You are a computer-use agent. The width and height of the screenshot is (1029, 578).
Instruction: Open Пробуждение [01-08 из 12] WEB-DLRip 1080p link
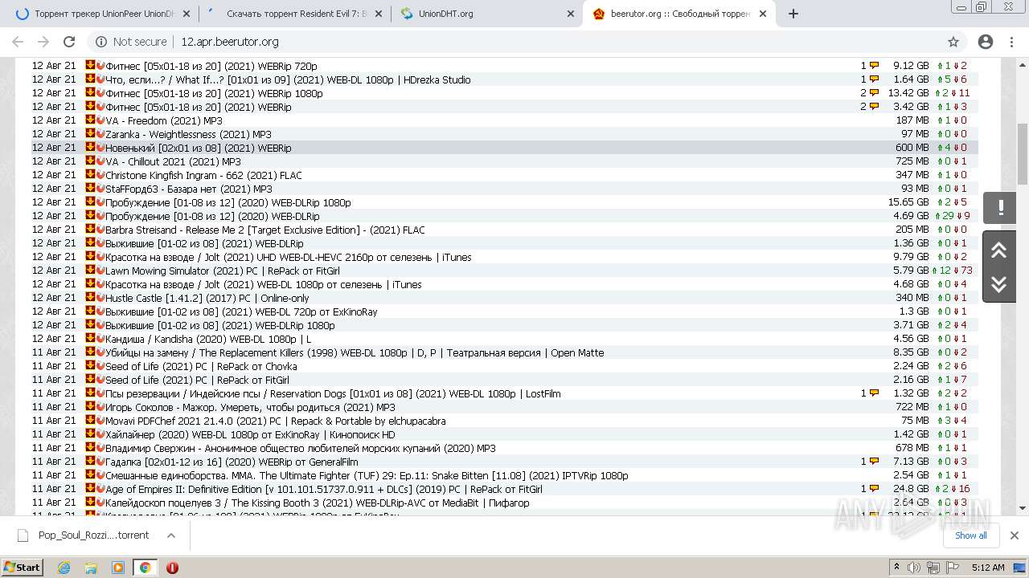pos(228,202)
